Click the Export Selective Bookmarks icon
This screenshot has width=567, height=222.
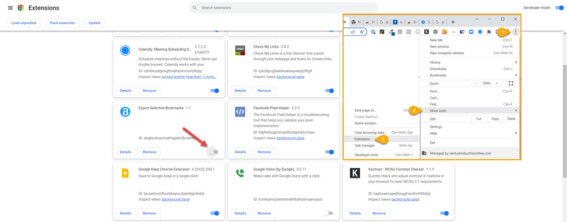125,111
